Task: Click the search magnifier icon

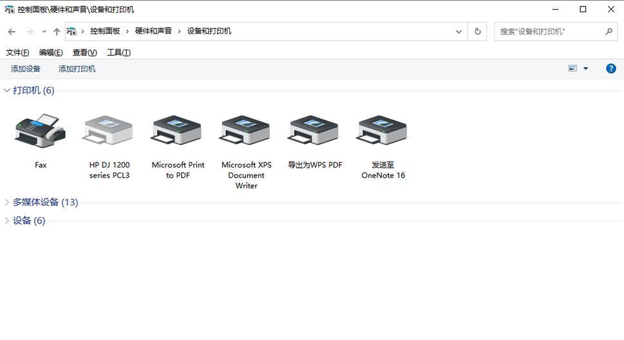Action: (x=609, y=32)
